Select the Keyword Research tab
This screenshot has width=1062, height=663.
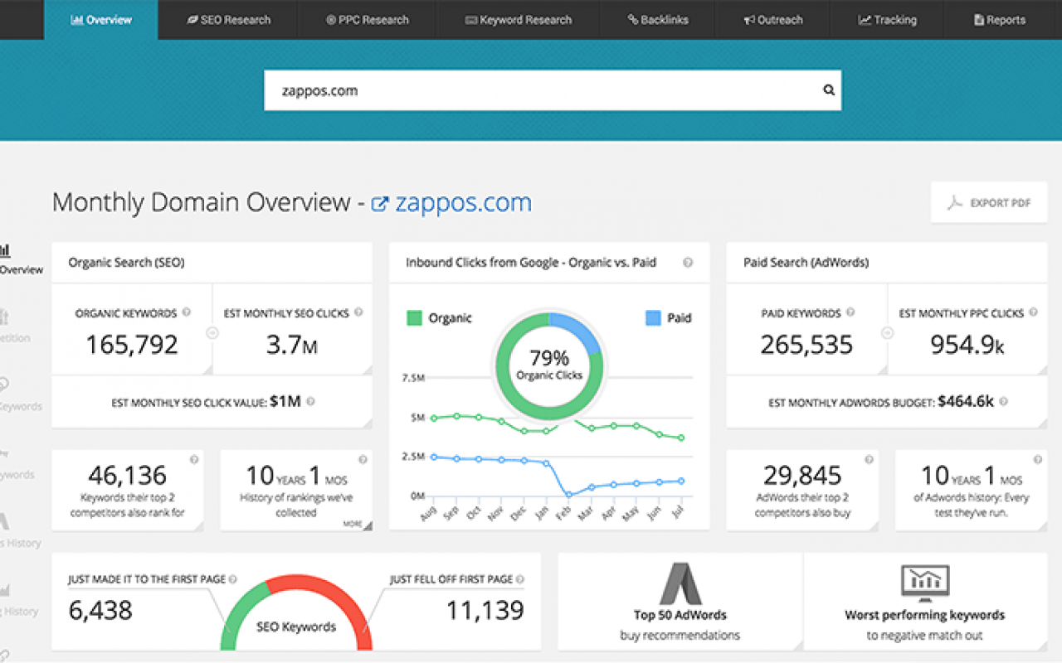point(519,20)
